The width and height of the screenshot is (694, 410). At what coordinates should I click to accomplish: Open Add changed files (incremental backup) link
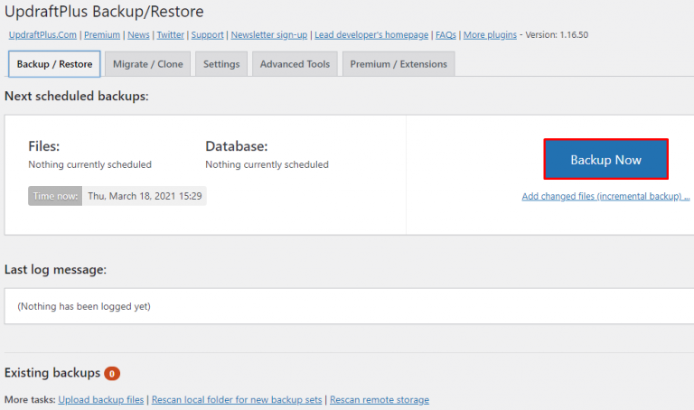pos(605,196)
